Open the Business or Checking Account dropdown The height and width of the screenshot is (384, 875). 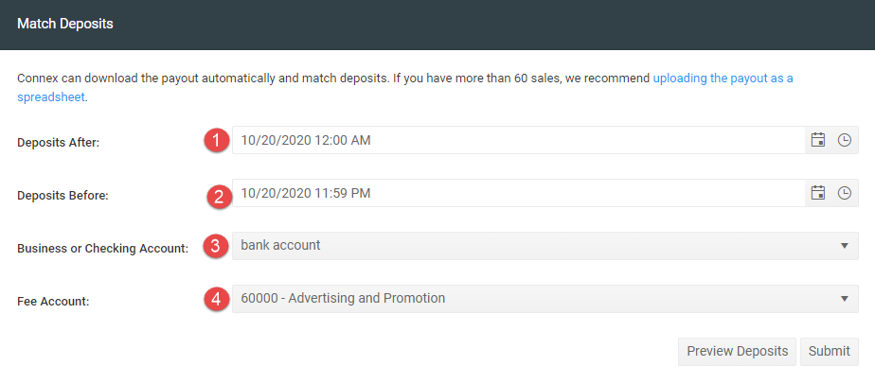coord(545,246)
